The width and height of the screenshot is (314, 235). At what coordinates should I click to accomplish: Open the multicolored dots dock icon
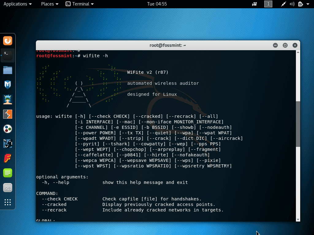pos(7,129)
